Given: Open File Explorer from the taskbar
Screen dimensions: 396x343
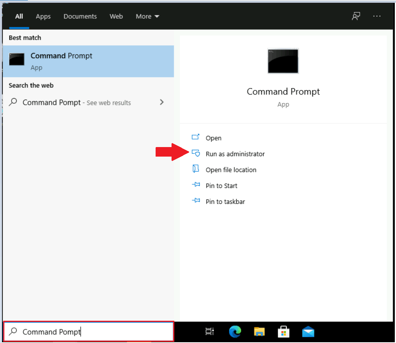Looking at the screenshot, I should coord(259,331).
